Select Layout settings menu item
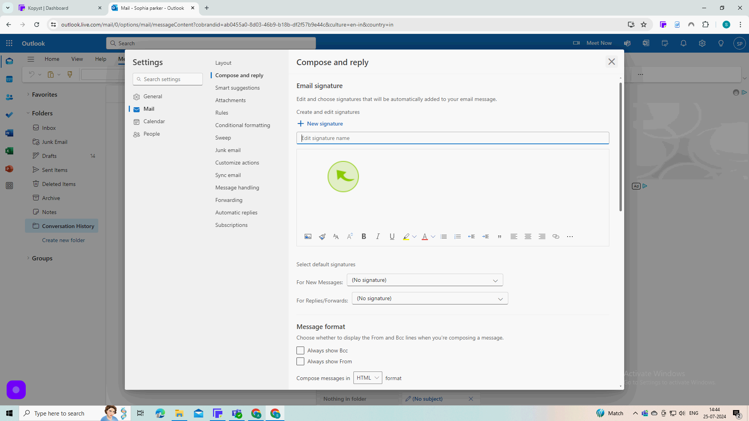749x421 pixels. [224, 62]
